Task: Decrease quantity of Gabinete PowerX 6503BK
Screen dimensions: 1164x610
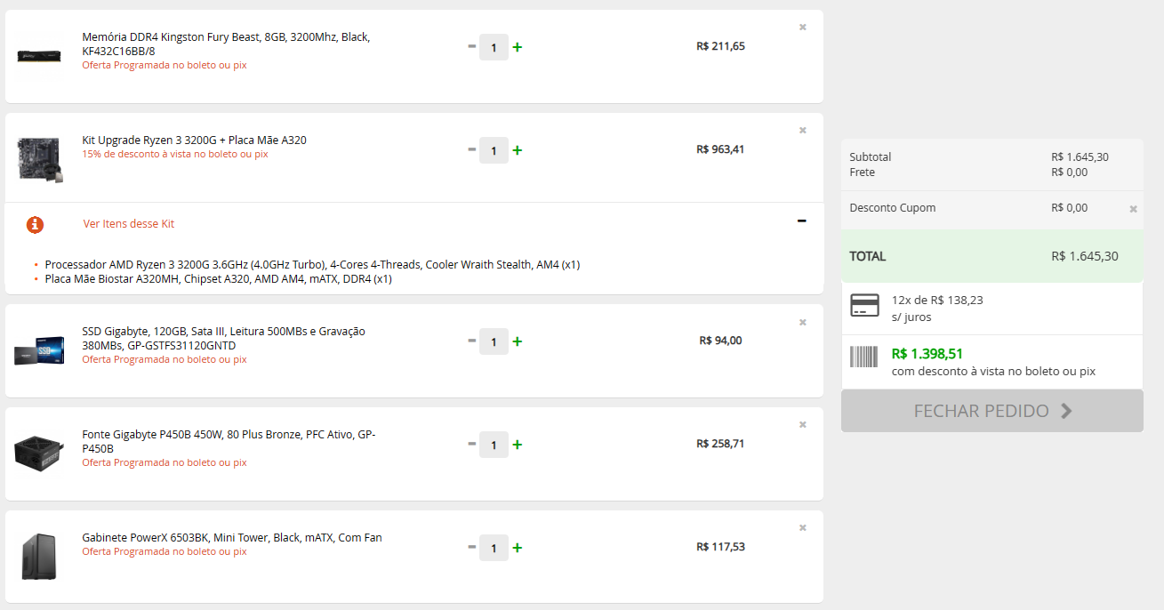Action: (472, 547)
